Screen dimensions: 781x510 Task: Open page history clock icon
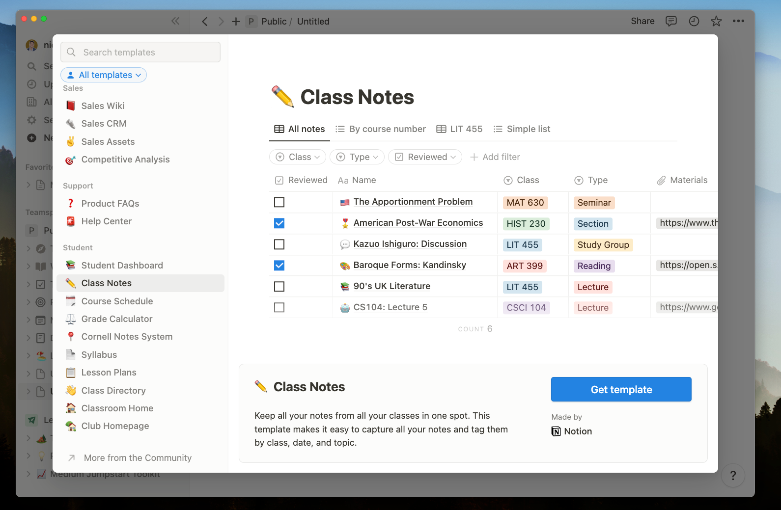click(x=694, y=21)
